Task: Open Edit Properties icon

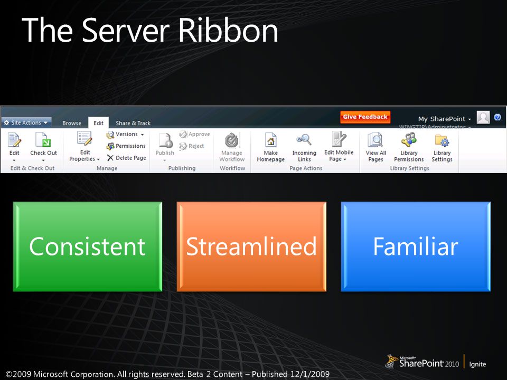Action: [x=84, y=139]
